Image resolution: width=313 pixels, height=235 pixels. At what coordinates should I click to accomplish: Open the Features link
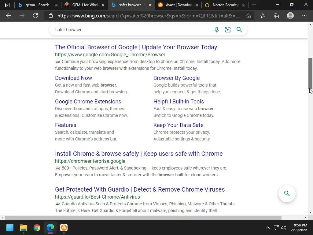tap(66, 125)
